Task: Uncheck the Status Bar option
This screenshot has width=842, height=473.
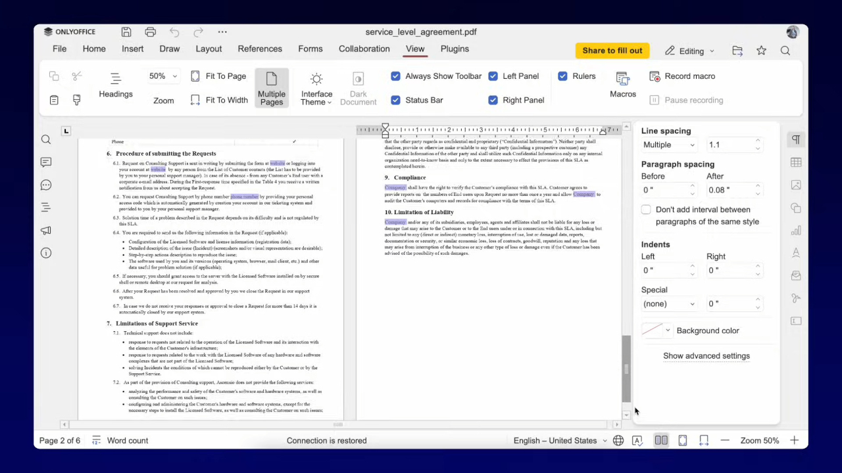Action: tap(395, 100)
